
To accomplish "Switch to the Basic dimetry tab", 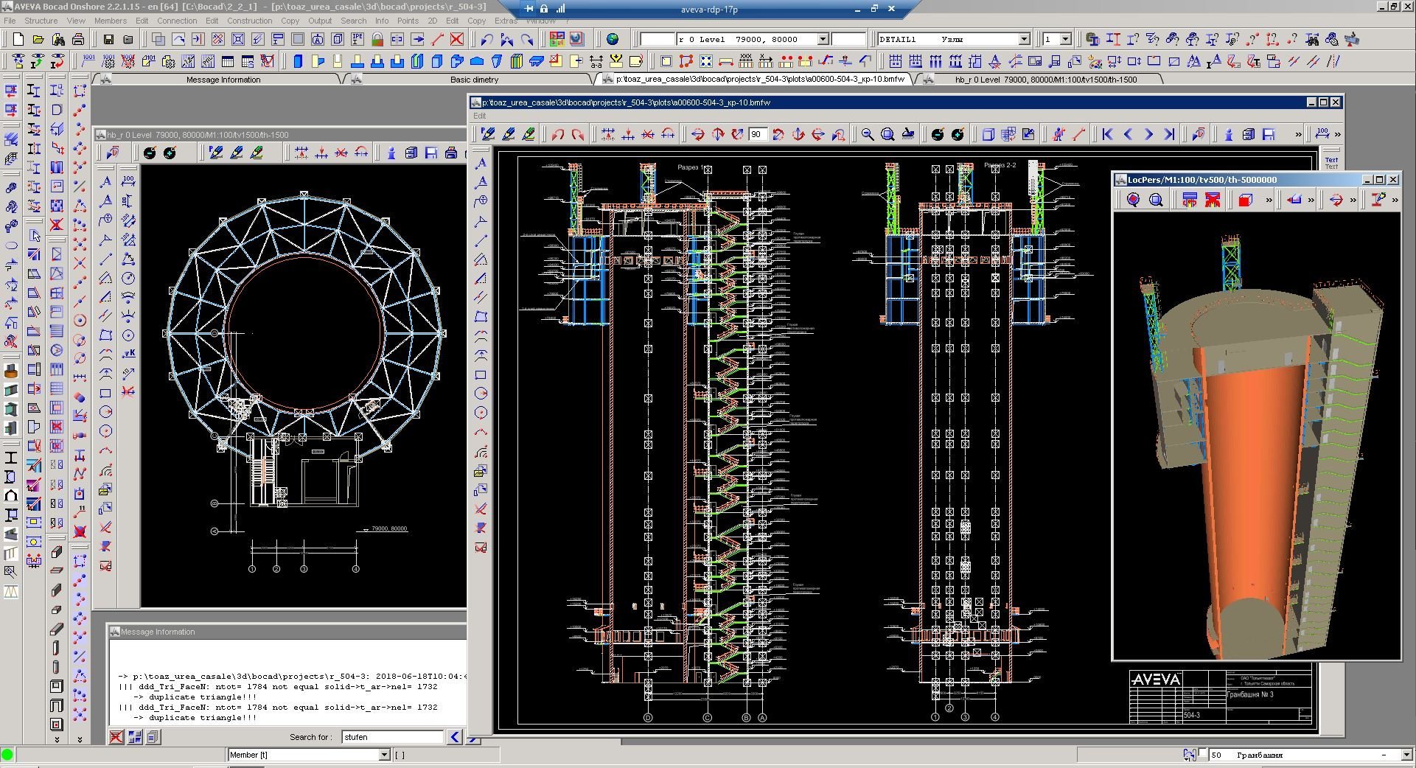I will [474, 80].
